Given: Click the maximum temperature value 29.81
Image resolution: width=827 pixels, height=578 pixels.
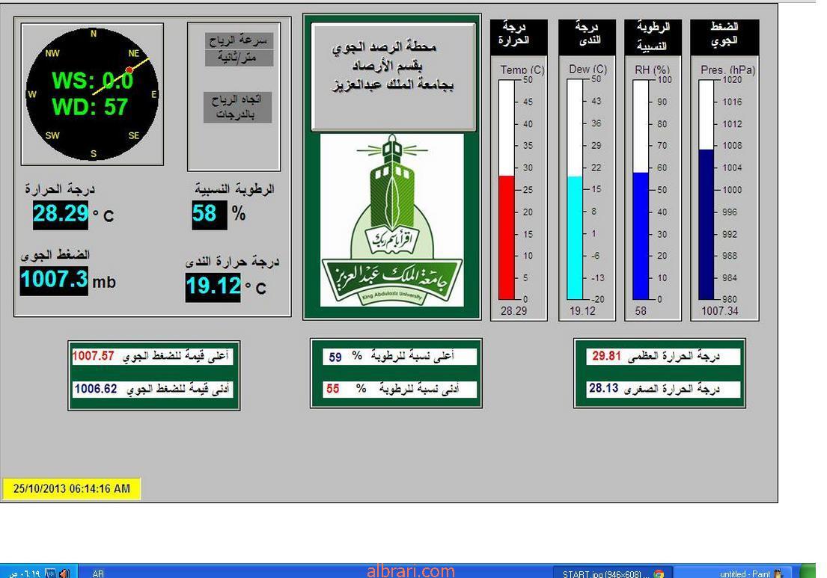Looking at the screenshot, I should pos(606,356).
